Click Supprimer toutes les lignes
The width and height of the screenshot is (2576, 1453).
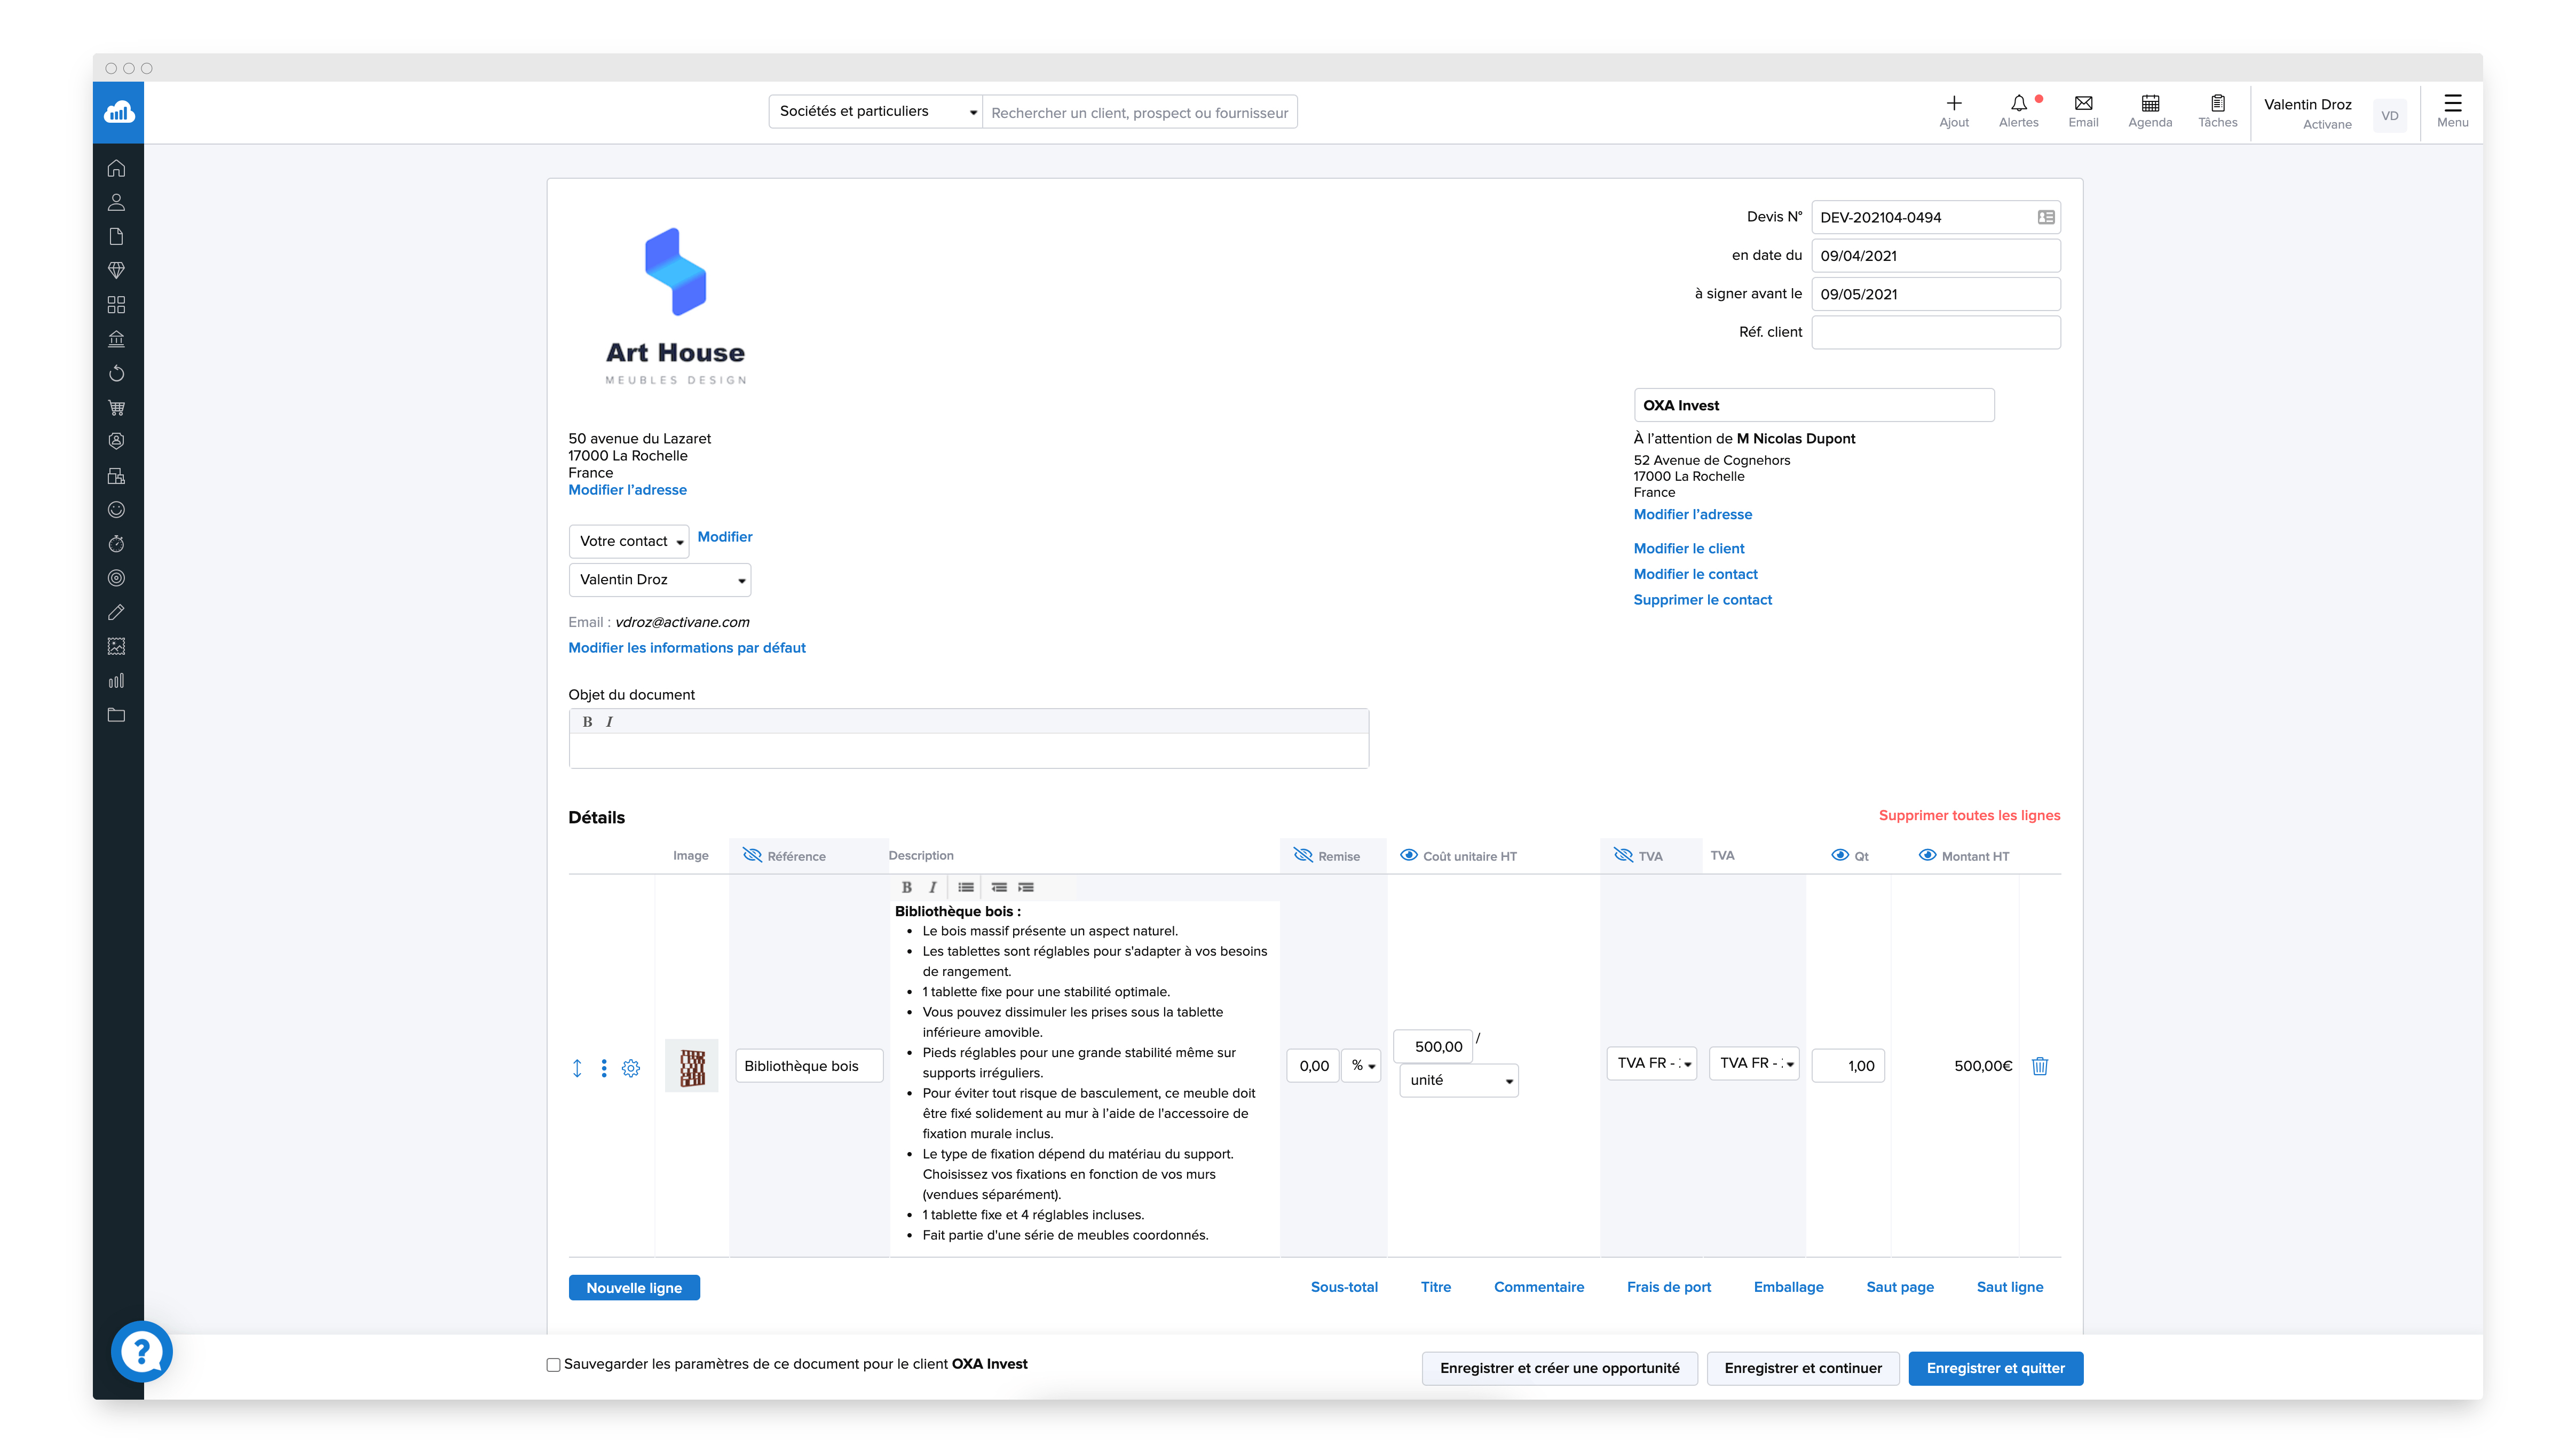1969,815
